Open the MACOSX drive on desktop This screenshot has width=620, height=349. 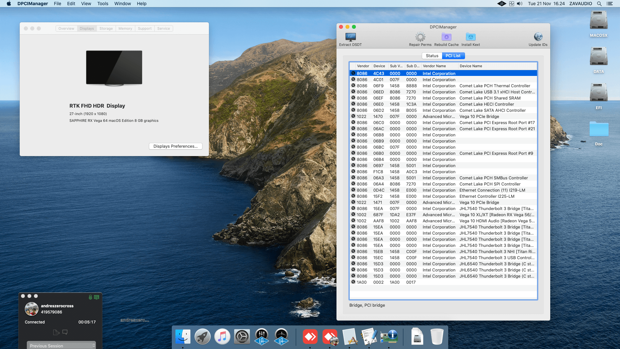tap(599, 24)
